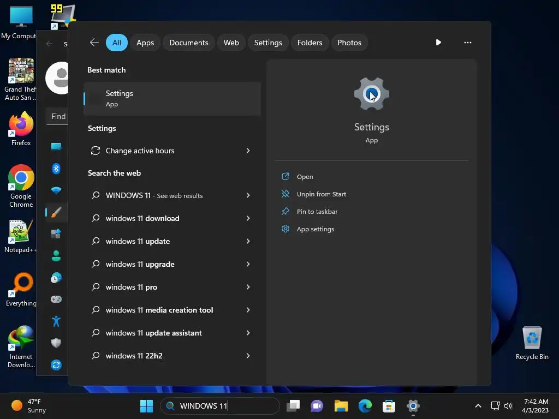Open Personalization paintbrush in Settings sidebar
Viewport: 559px width, 419px height.
pyautogui.click(x=56, y=212)
